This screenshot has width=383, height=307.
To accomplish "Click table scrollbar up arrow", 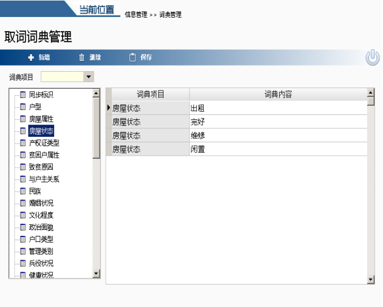I will tap(371, 92).
